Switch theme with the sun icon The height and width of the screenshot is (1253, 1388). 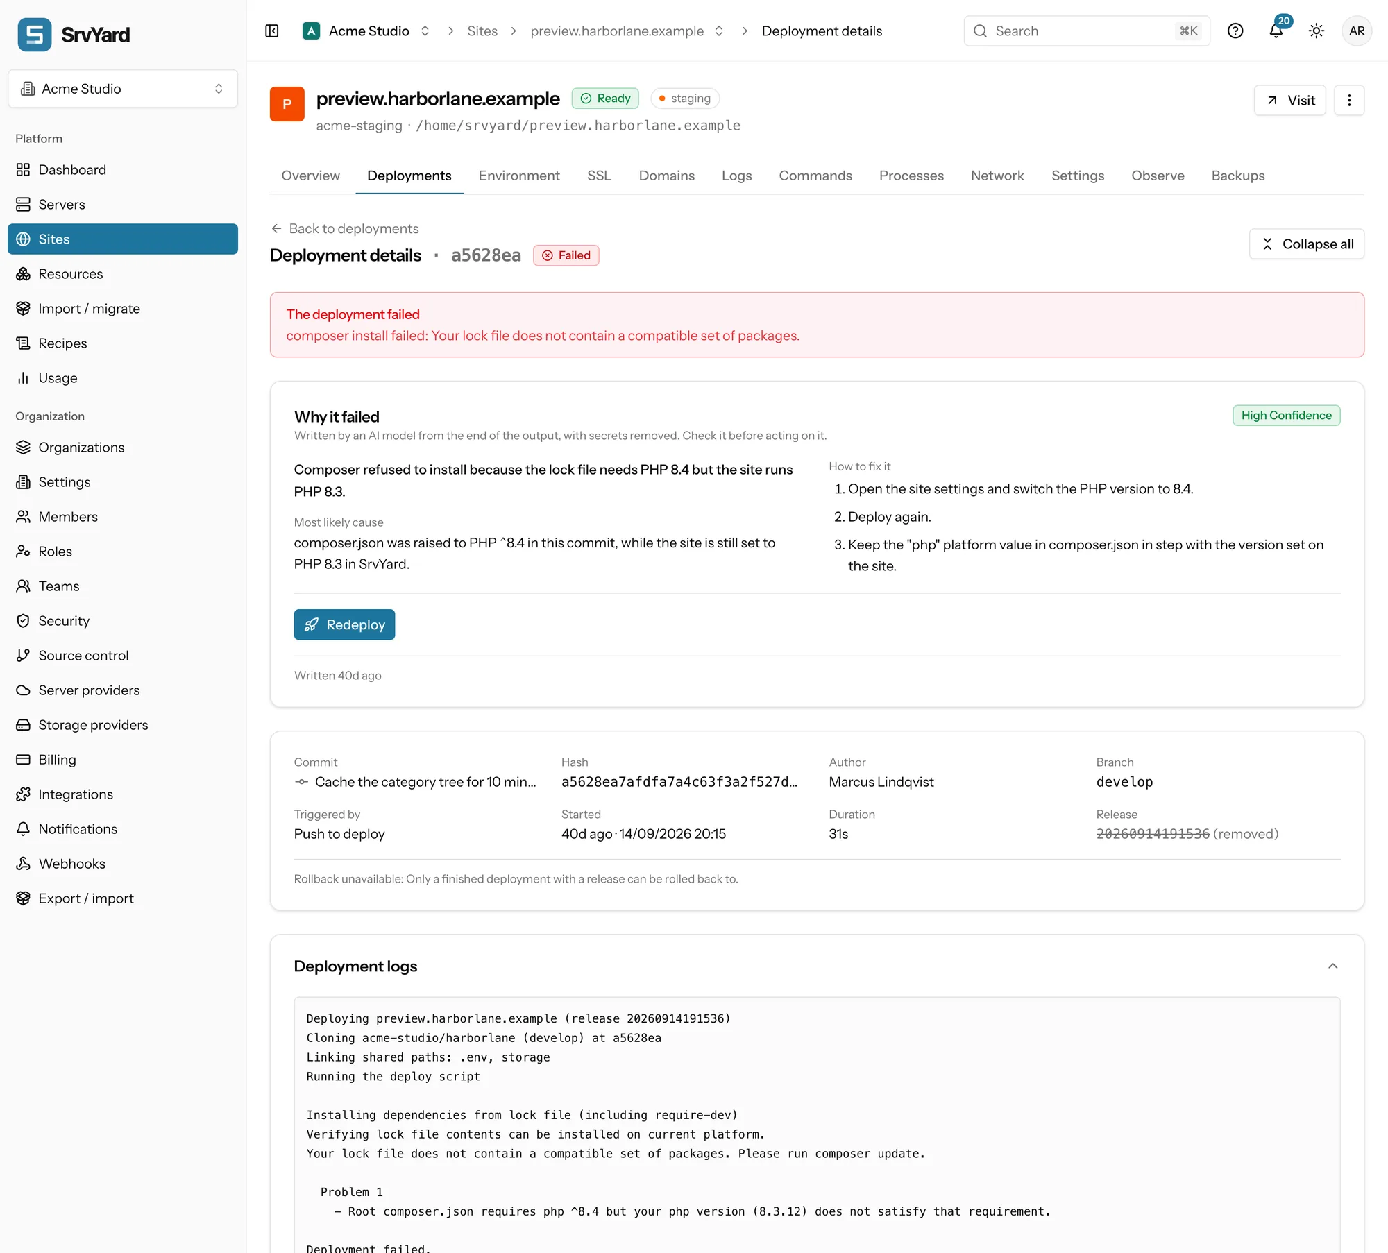1317,31
